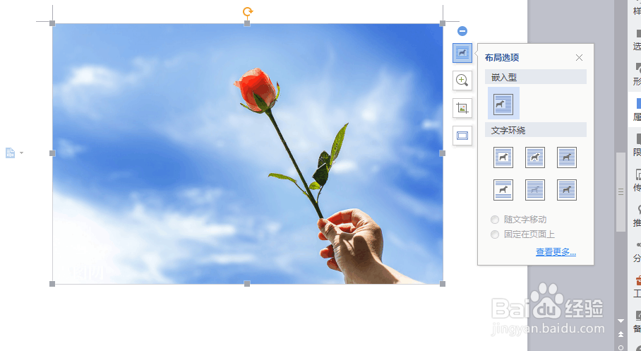Choose behind-text layout with faded horse icon
Image resolution: width=641 pixels, height=351 pixels.
pyautogui.click(x=535, y=190)
